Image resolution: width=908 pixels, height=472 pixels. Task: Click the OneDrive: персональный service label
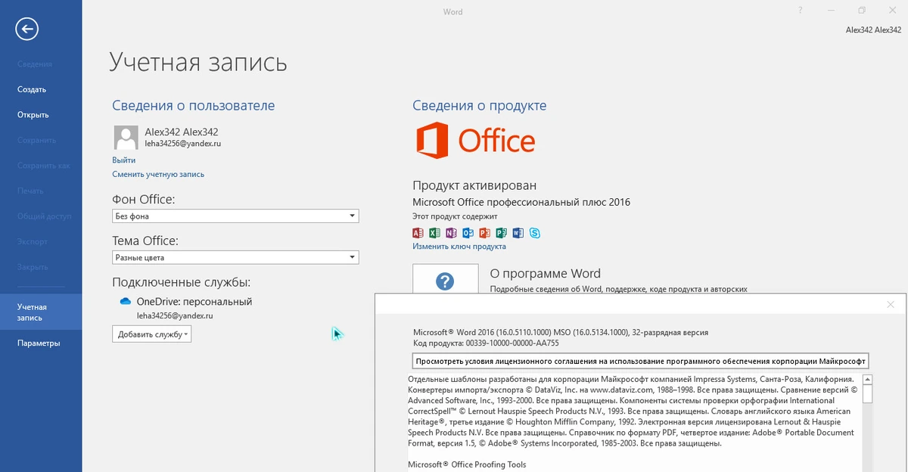(194, 301)
